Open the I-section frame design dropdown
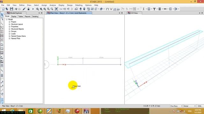 coord(146,9)
